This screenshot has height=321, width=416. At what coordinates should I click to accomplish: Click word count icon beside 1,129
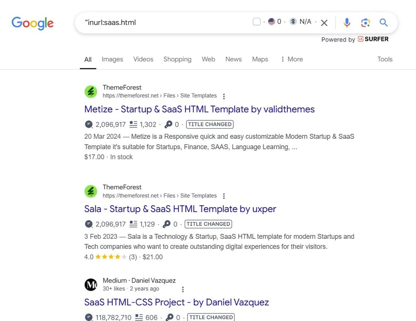tap(133, 224)
